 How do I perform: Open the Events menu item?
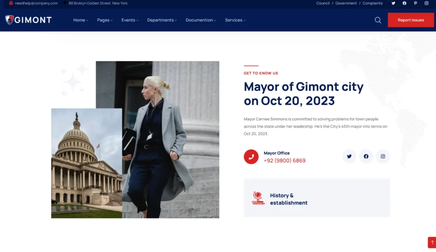129,20
